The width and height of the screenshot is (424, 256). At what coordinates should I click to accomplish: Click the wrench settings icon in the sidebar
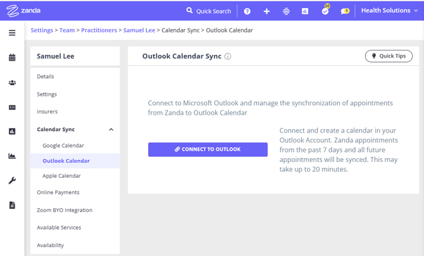12,180
